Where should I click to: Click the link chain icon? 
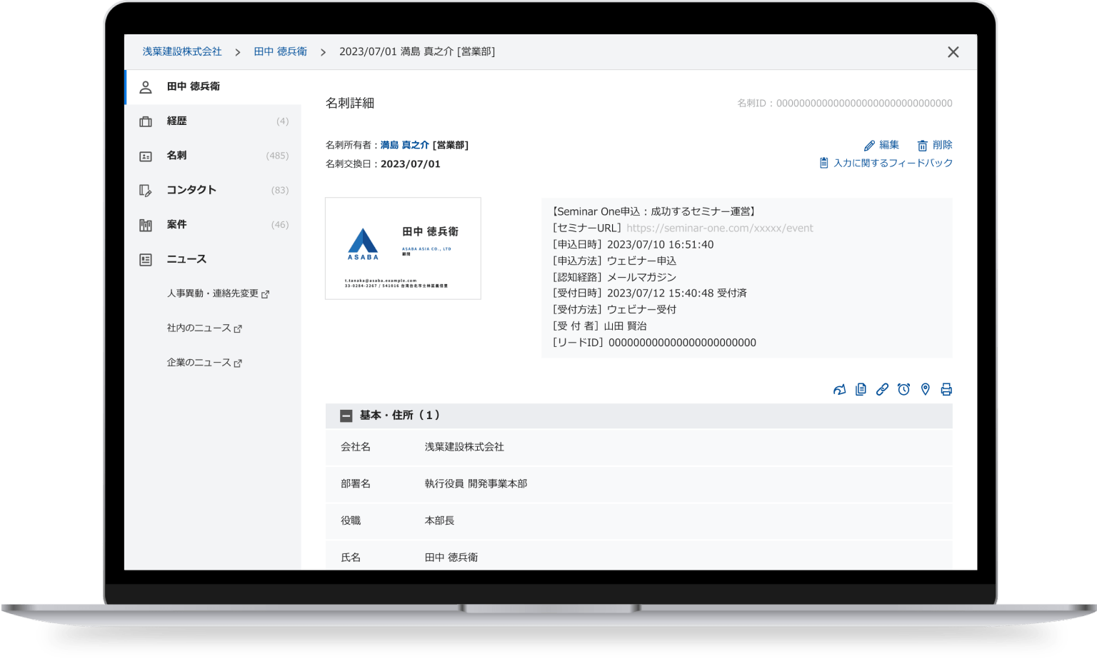point(882,389)
